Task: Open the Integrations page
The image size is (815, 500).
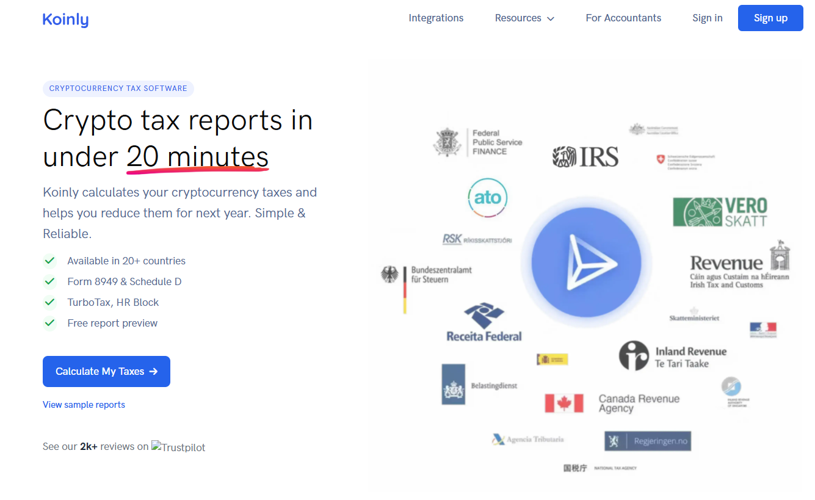Action: 436,18
